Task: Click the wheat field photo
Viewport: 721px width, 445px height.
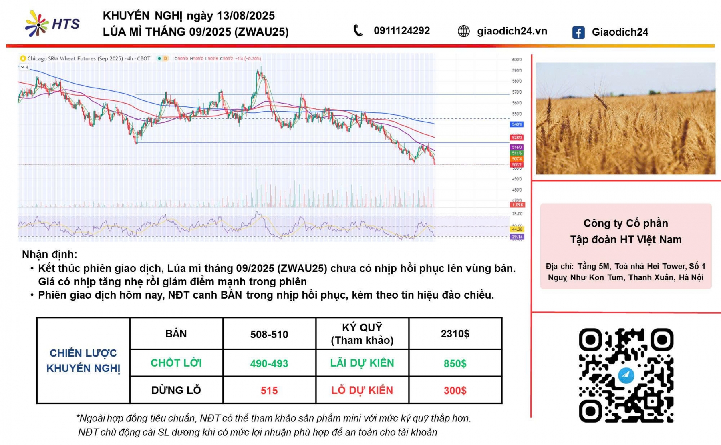Action: (x=626, y=118)
